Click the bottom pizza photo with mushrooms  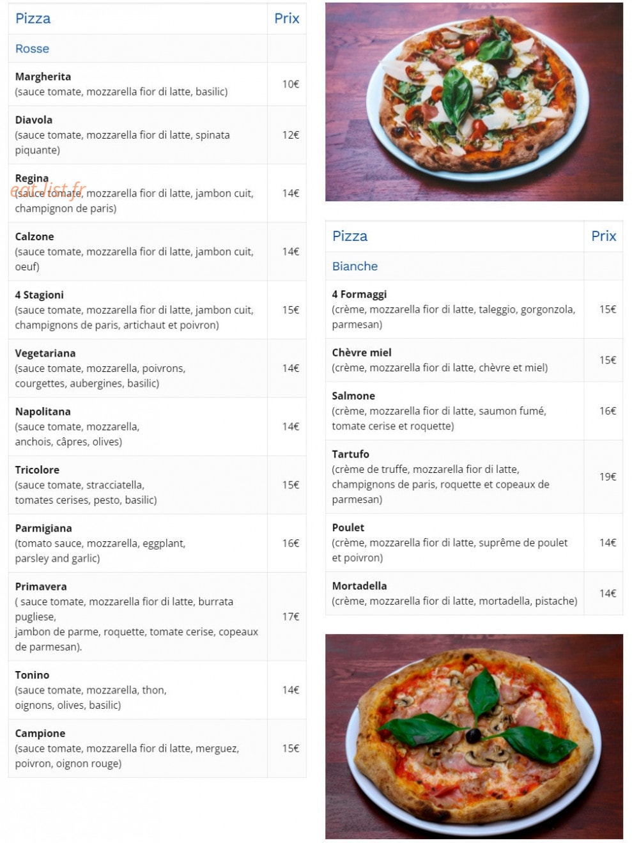click(474, 736)
